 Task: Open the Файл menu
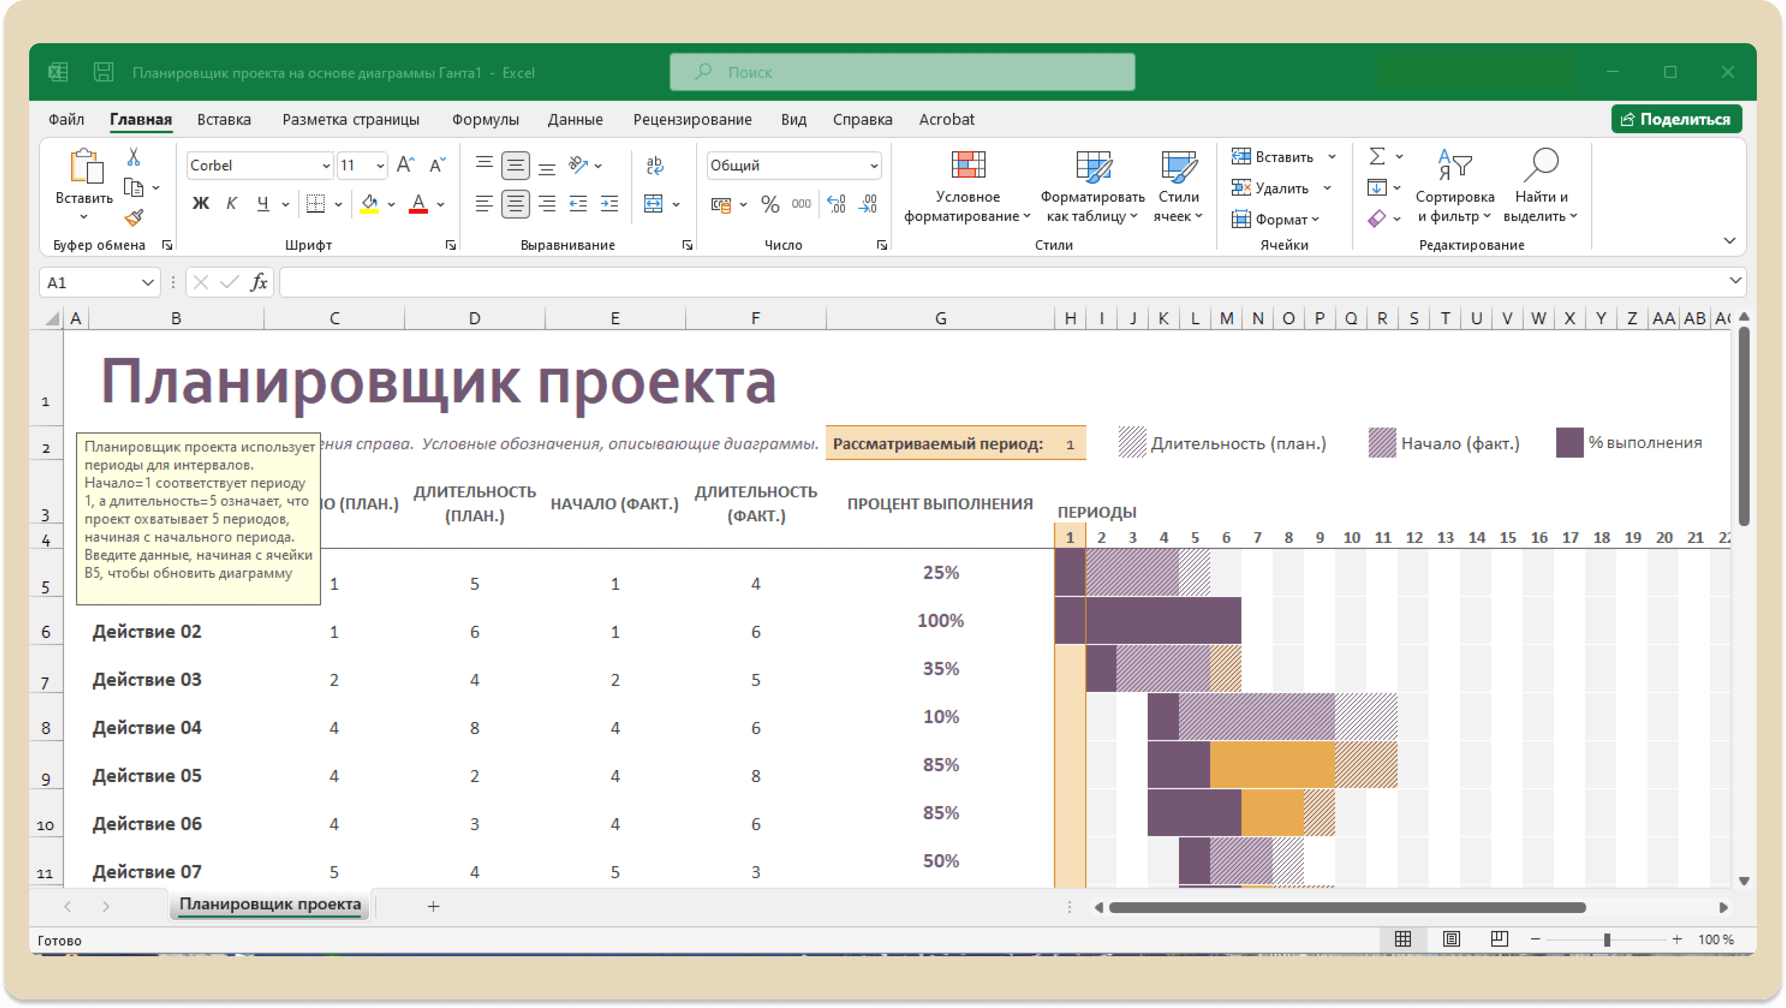pyautogui.click(x=66, y=119)
